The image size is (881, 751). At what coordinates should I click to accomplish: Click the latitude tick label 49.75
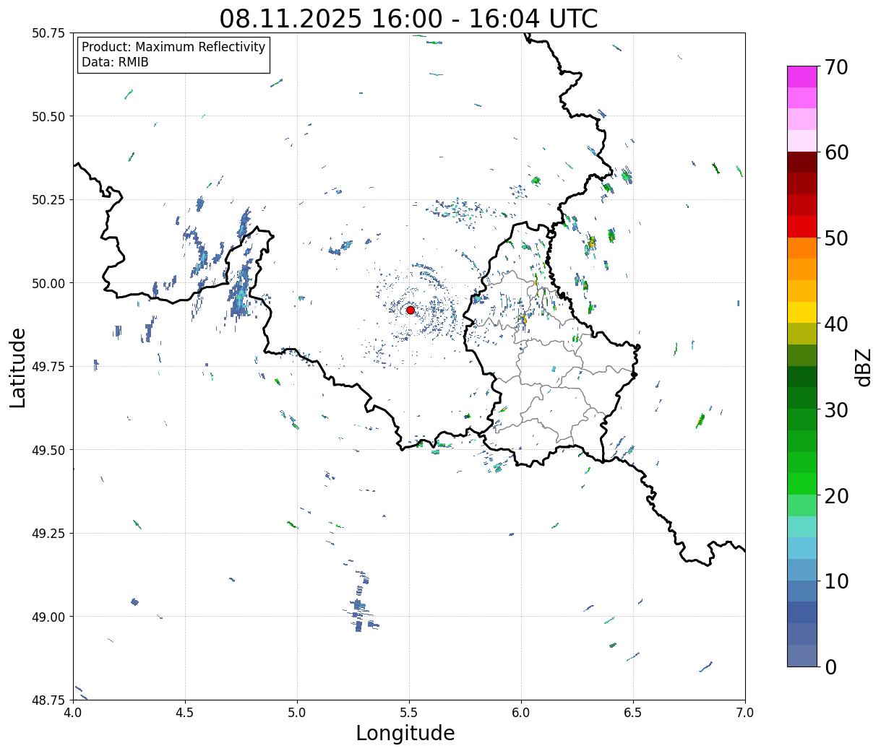pyautogui.click(x=48, y=367)
